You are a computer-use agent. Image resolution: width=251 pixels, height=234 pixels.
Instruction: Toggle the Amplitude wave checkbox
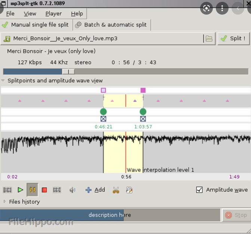tap(199, 190)
